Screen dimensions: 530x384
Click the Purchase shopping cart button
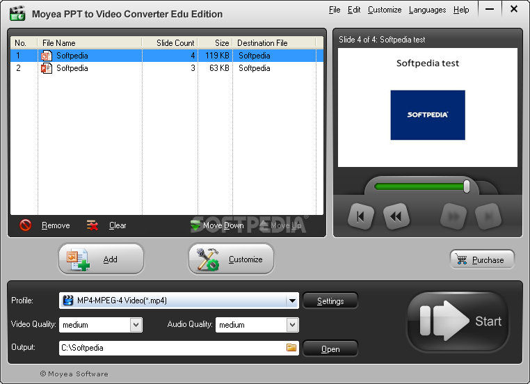pyautogui.click(x=482, y=259)
